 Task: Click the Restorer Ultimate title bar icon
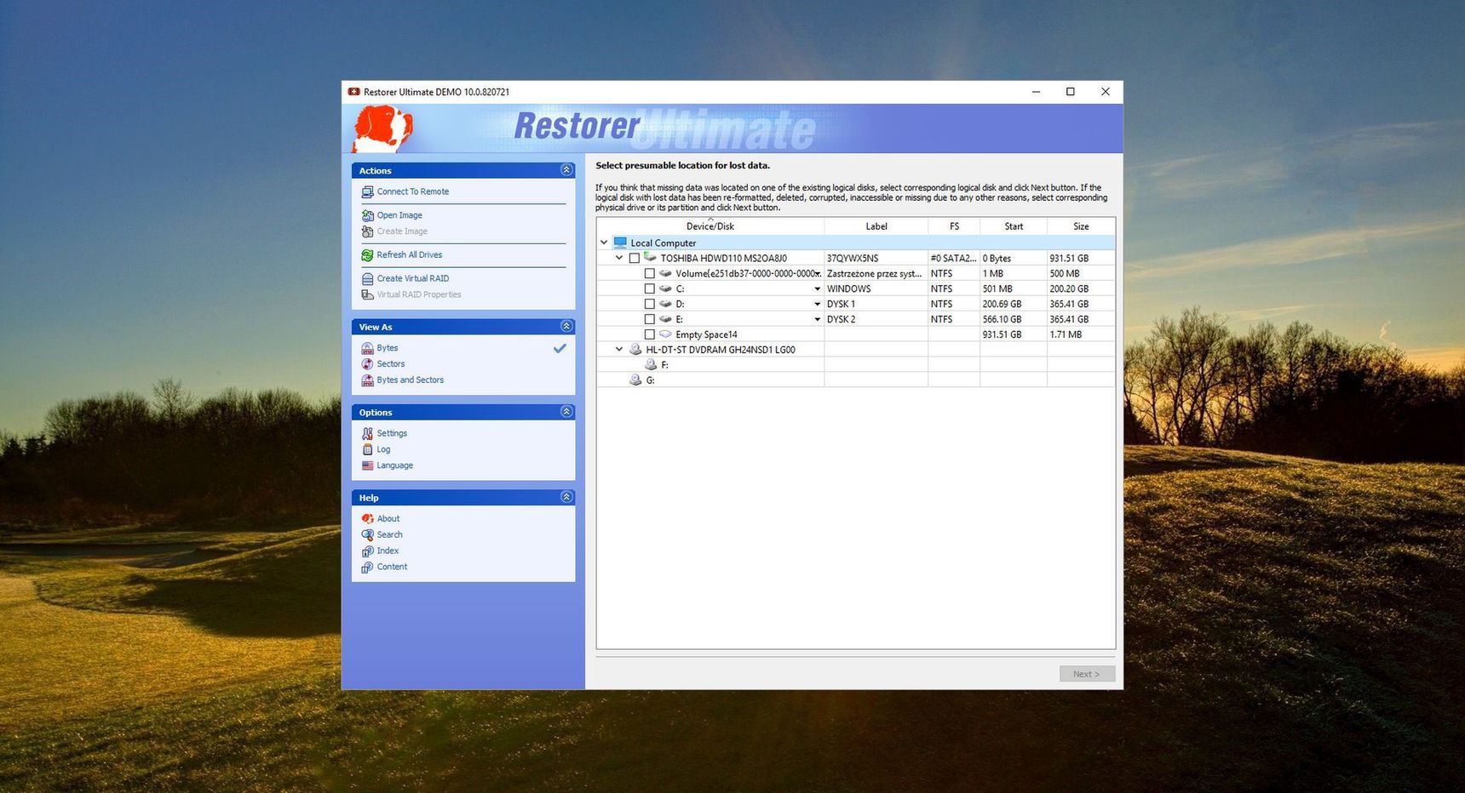click(353, 92)
